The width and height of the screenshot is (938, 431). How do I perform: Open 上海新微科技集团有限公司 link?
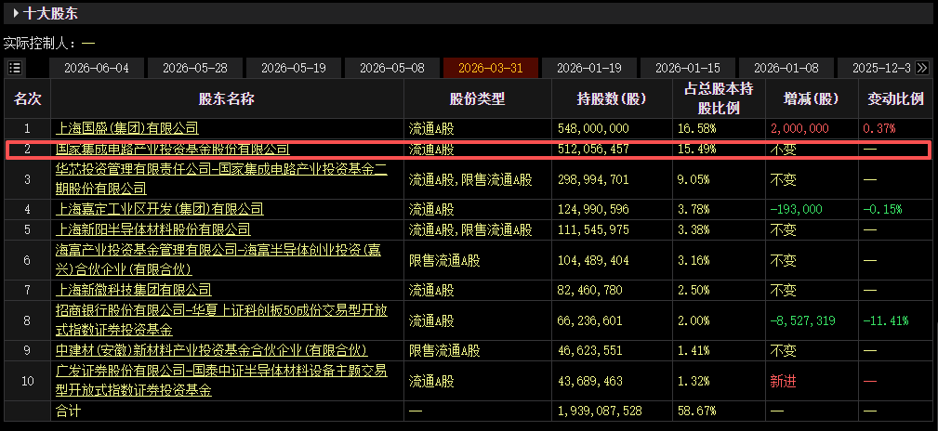point(133,291)
